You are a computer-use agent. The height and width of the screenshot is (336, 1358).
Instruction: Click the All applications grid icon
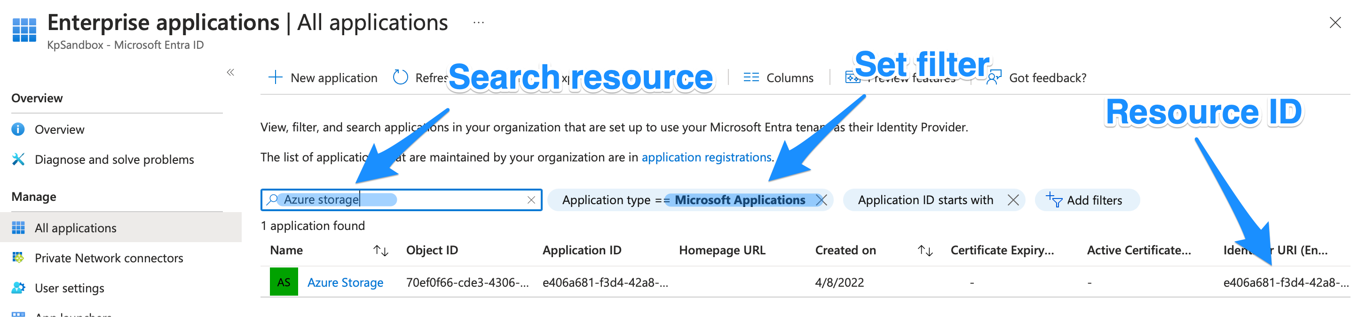click(18, 228)
